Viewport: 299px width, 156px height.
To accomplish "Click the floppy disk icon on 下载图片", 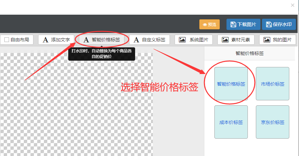I will (x=233, y=24).
